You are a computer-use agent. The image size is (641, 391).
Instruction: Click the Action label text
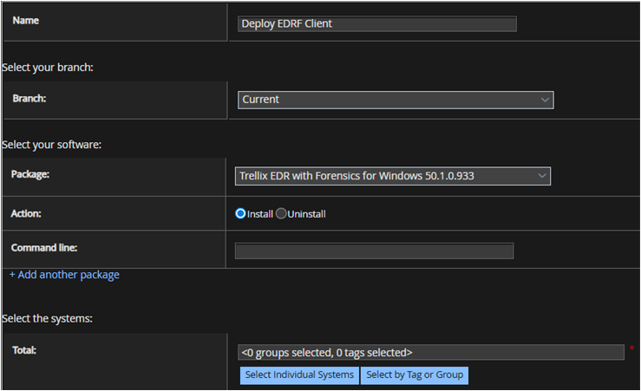click(26, 213)
